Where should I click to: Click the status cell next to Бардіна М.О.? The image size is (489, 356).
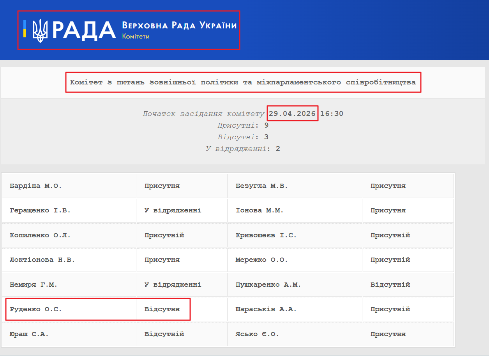coord(182,186)
